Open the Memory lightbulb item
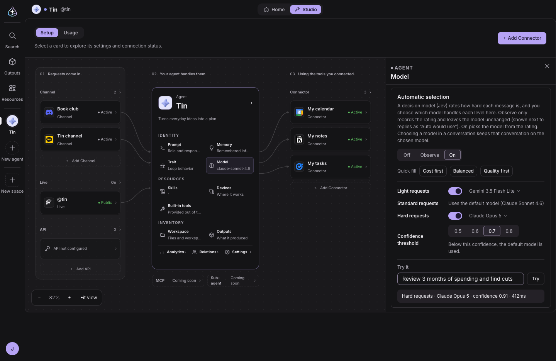The width and height of the screenshot is (556, 361). pyautogui.click(x=230, y=148)
